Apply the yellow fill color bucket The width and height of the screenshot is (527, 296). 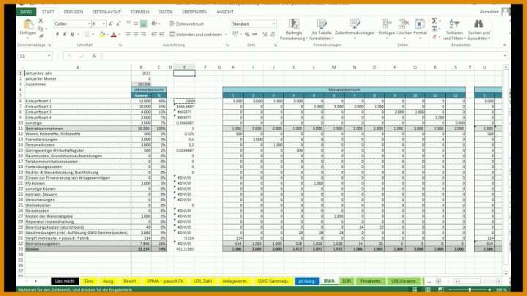click(102, 34)
